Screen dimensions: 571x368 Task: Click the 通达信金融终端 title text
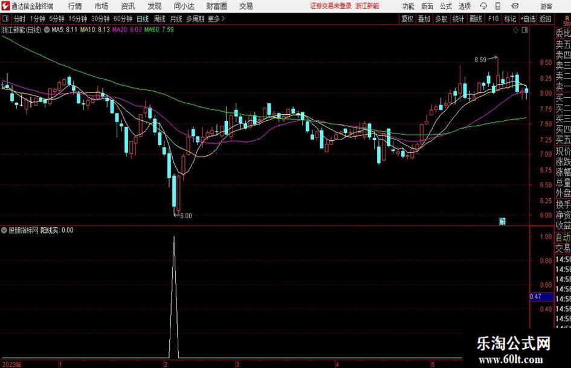[32, 6]
